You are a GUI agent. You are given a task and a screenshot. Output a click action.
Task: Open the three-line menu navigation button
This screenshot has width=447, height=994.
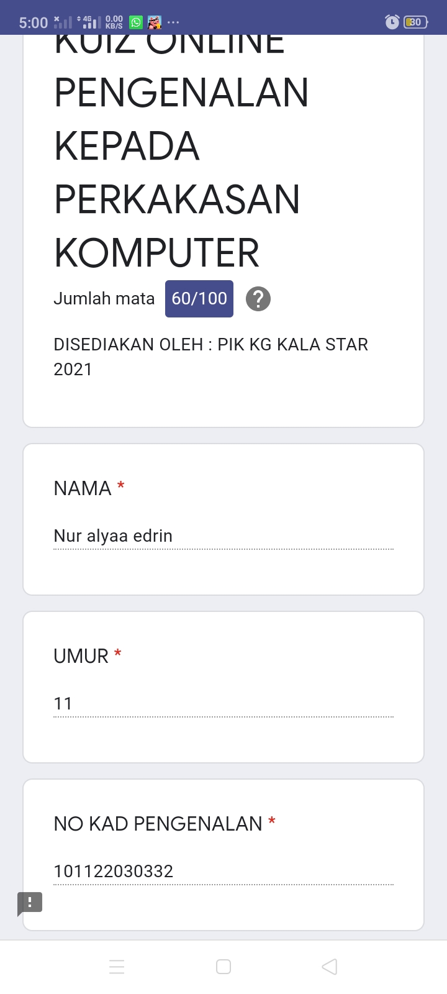pos(117,967)
